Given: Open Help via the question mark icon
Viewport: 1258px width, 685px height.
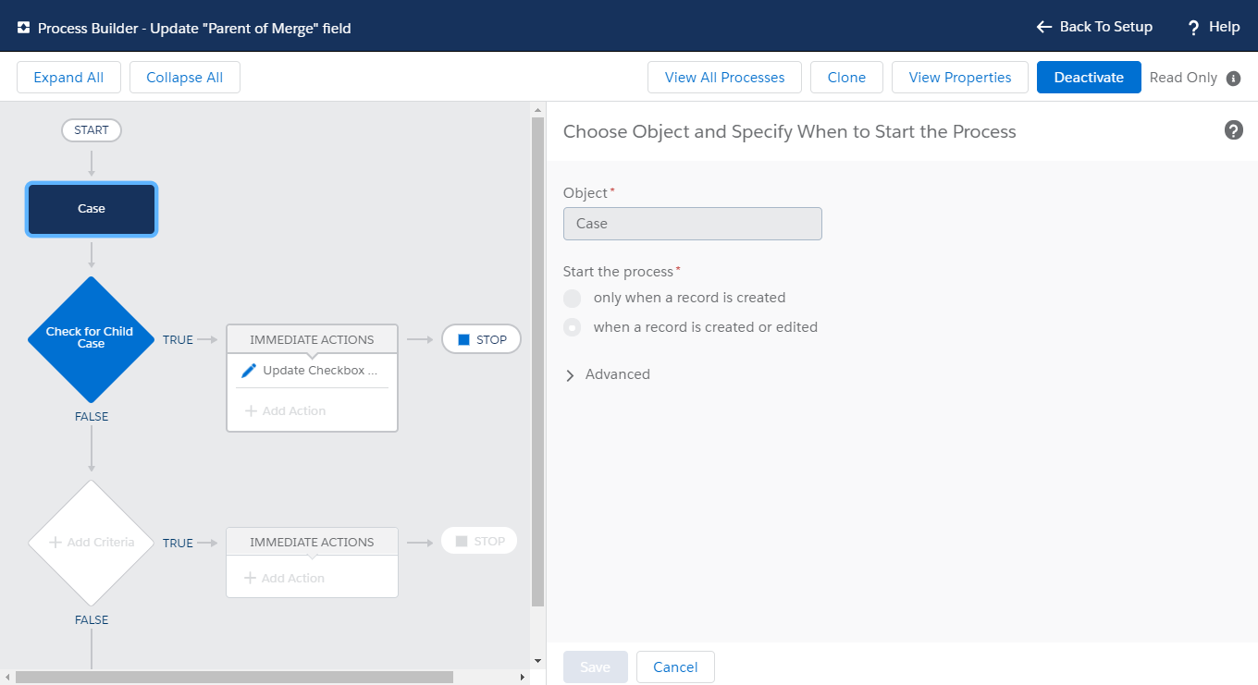Looking at the screenshot, I should click(x=1193, y=28).
